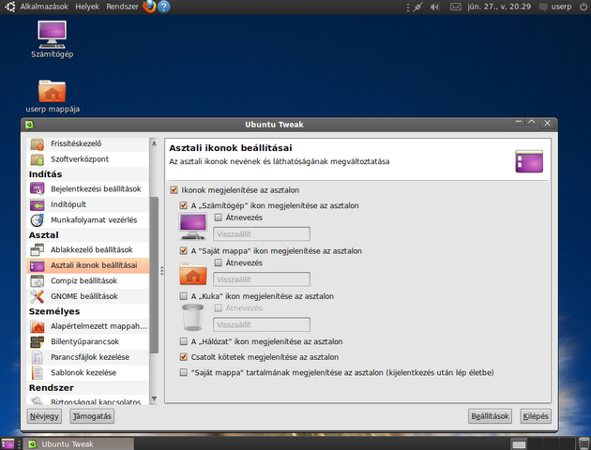Viewport: 591px width, 450px height.
Task: Open Ablakkezelő beállítások in sidebar
Action: pos(83,250)
